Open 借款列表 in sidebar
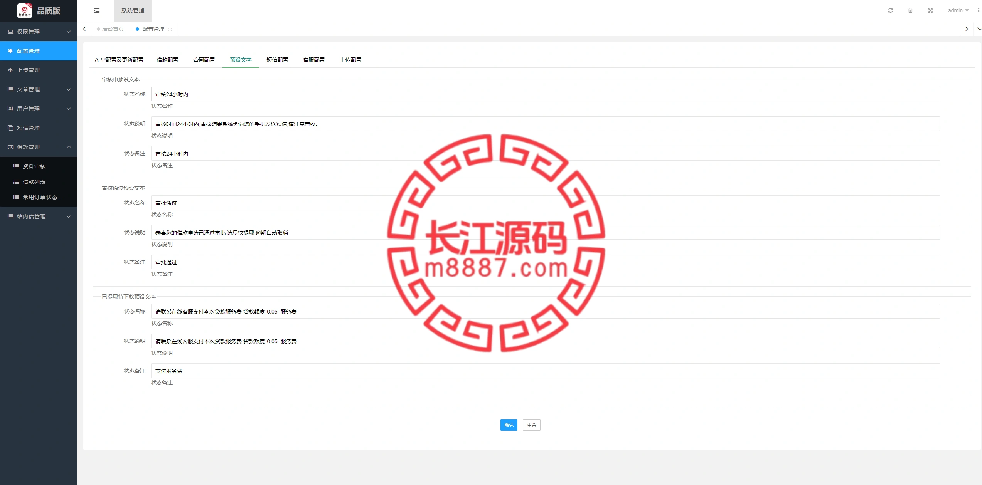The image size is (982, 485). pos(39,182)
